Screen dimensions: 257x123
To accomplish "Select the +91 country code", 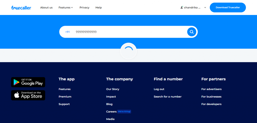I will point(67,32).
